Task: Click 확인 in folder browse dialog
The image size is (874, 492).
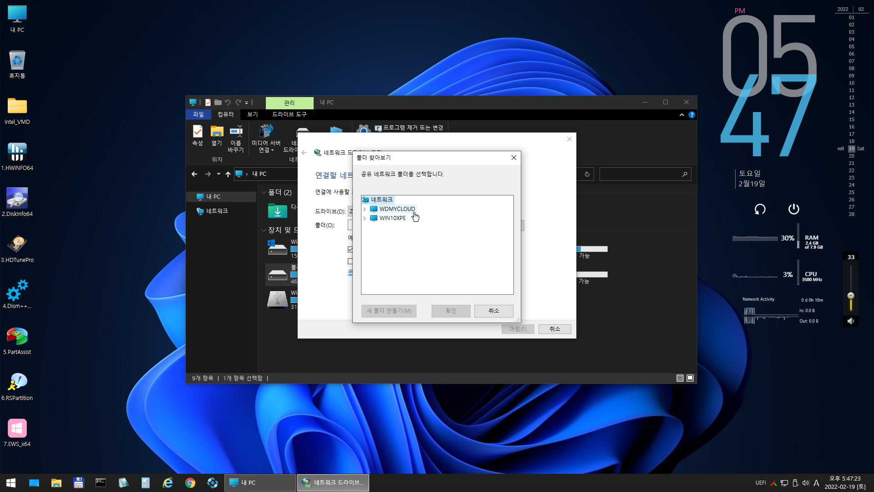Action: (451, 311)
